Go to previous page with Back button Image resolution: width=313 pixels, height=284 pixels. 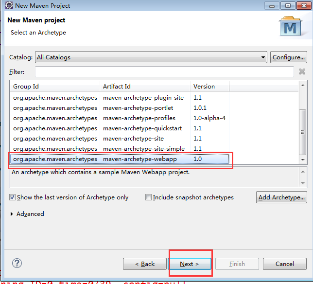coord(145,264)
